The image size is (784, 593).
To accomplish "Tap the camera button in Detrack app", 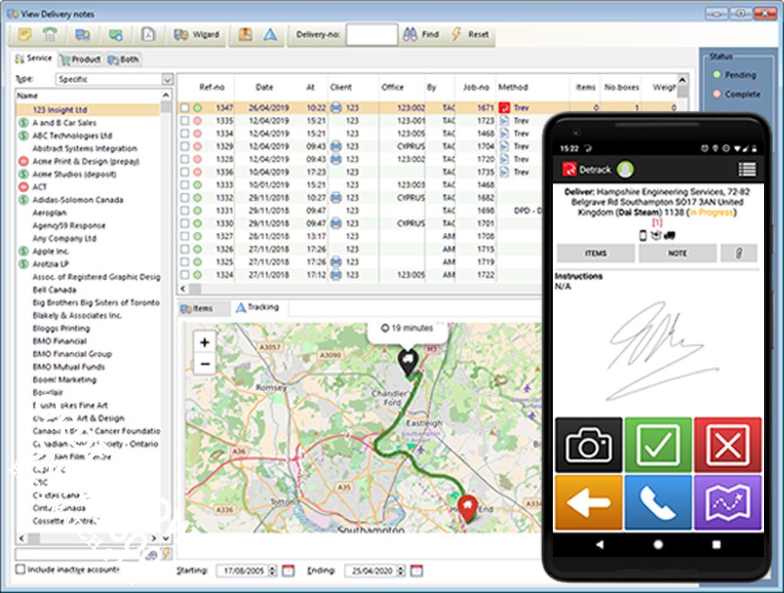I will [x=588, y=444].
